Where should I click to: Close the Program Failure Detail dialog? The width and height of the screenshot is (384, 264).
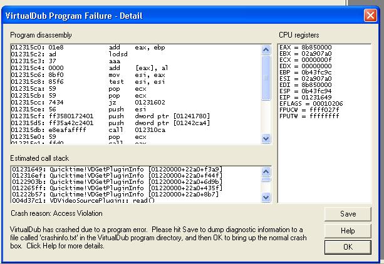370,16
